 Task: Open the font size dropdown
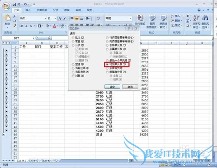[55, 19]
